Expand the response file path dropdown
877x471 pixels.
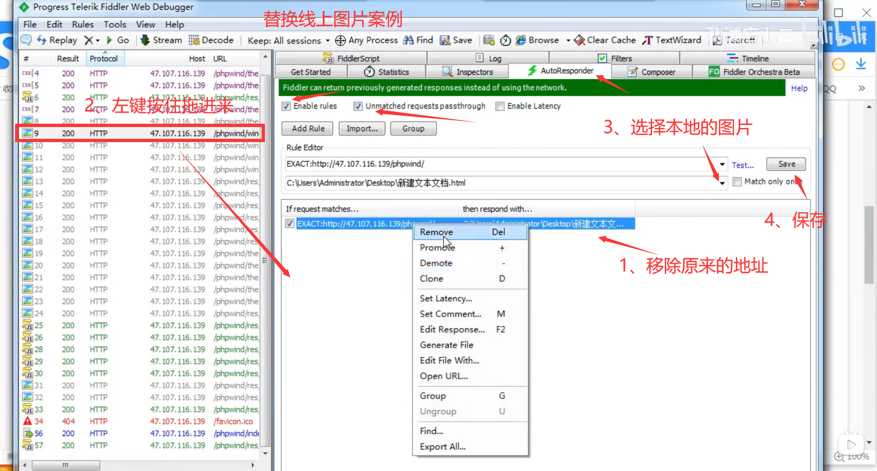[x=722, y=183]
